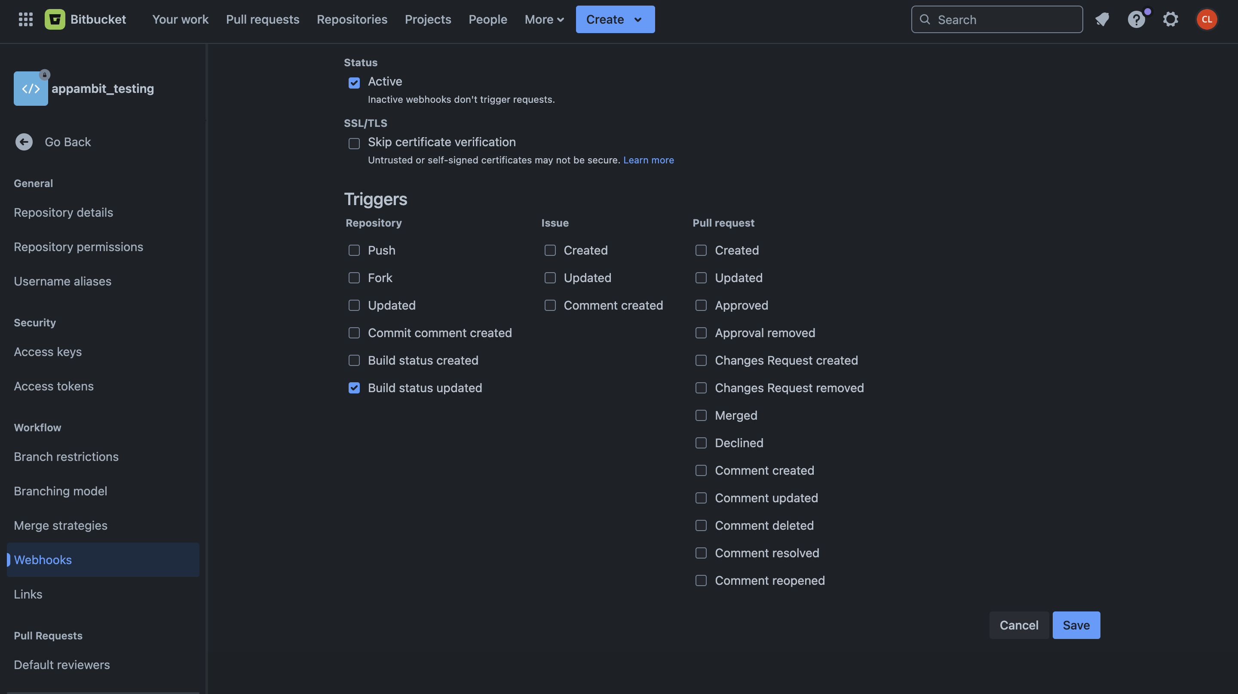Select Branch restrictions in sidebar
Viewport: 1238px width, 694px height.
tap(66, 457)
